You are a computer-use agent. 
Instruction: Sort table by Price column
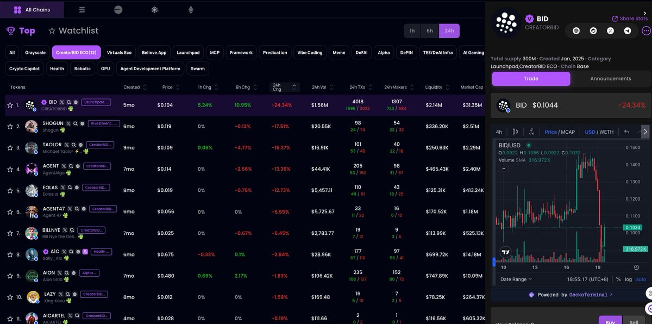click(x=171, y=87)
